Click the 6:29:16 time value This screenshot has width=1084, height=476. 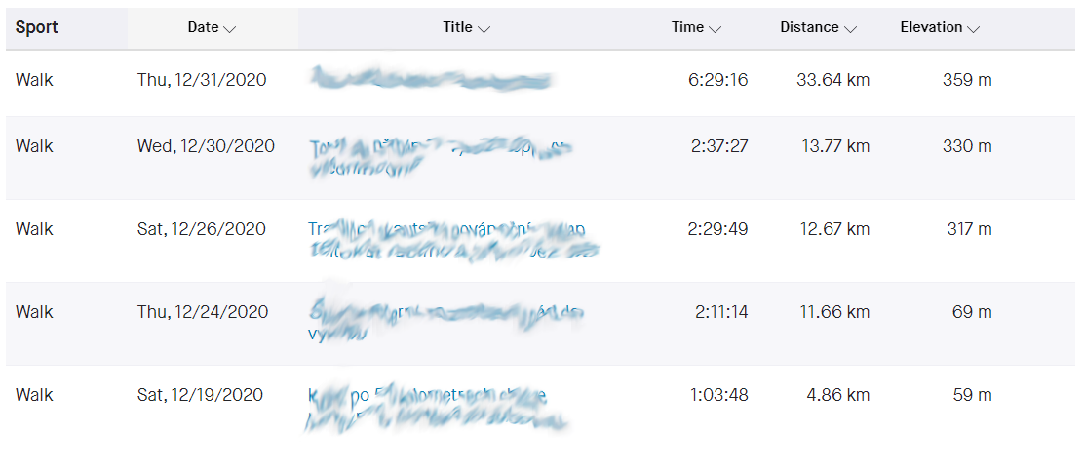[717, 80]
